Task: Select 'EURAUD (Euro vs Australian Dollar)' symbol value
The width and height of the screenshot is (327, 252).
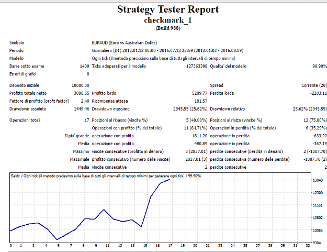Action: (x=125, y=43)
